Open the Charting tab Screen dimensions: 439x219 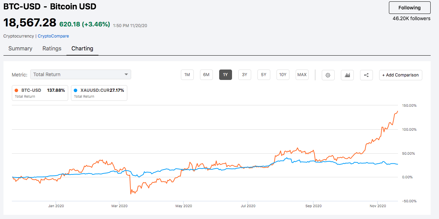[82, 49]
